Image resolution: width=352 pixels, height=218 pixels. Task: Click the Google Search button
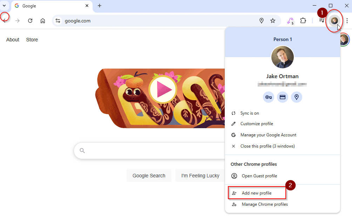click(x=149, y=176)
